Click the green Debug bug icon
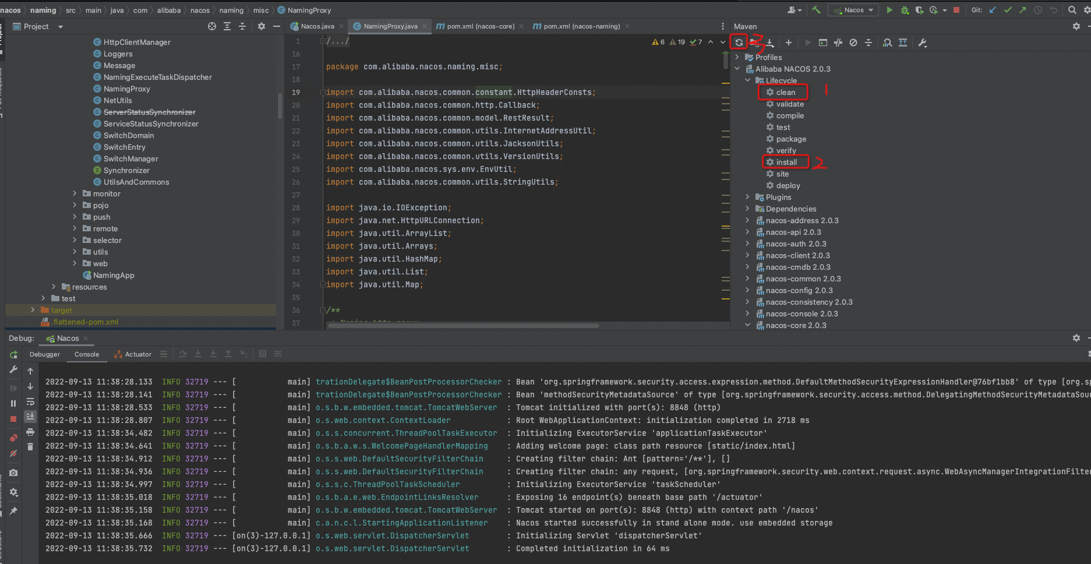The width and height of the screenshot is (1091, 564). pos(905,10)
